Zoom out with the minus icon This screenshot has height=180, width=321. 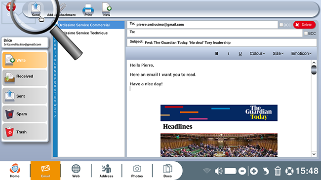(x=242, y=171)
